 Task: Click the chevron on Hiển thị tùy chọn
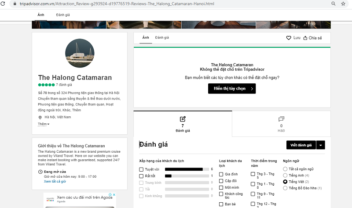(252, 89)
